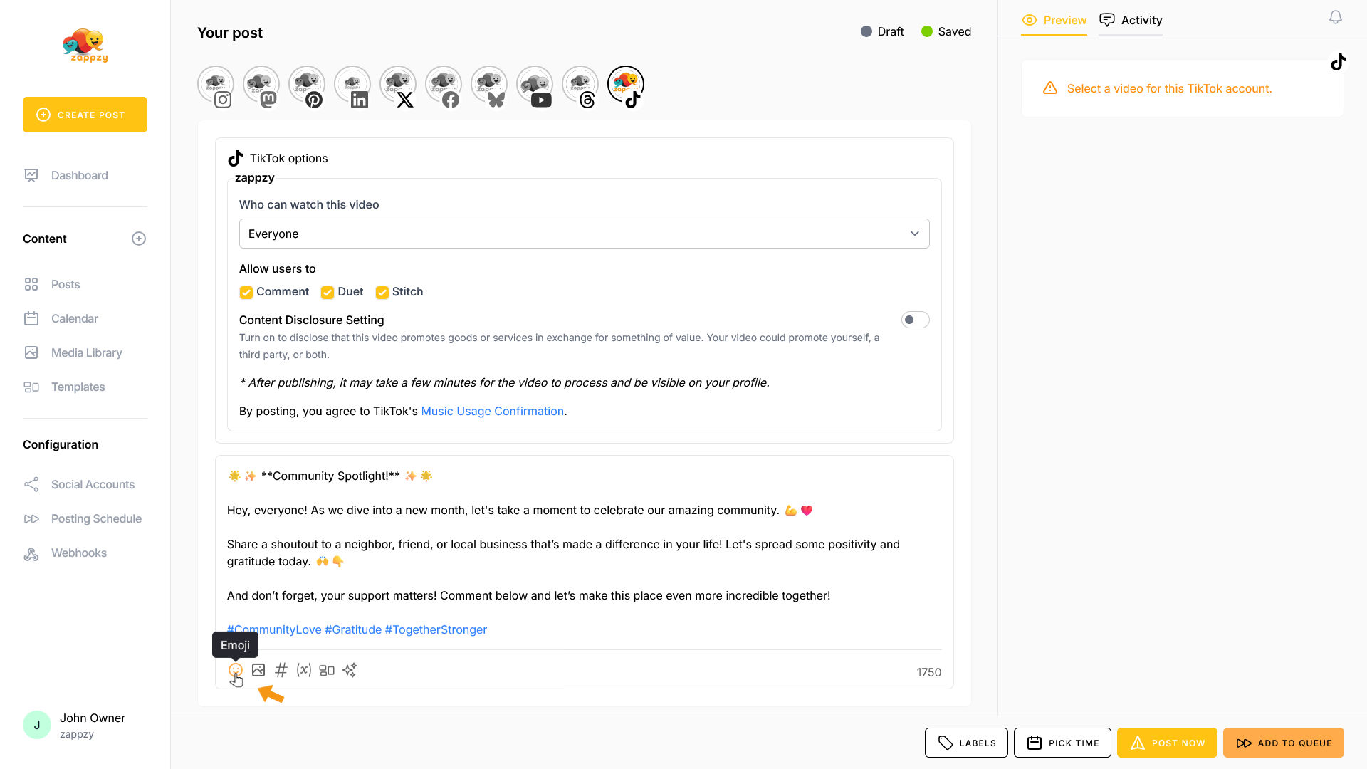1367x769 pixels.
Task: Uncheck the Duet checkbox
Action: click(x=328, y=293)
